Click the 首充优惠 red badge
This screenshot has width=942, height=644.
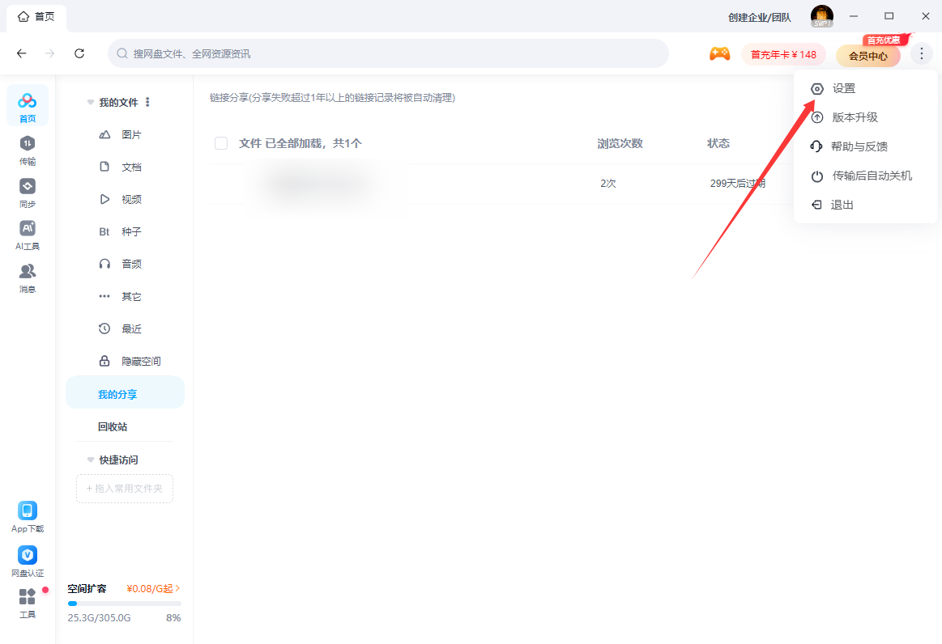(884, 40)
